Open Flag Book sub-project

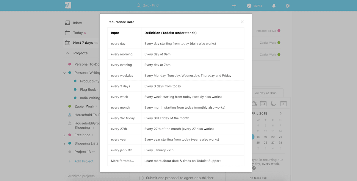point(88,90)
